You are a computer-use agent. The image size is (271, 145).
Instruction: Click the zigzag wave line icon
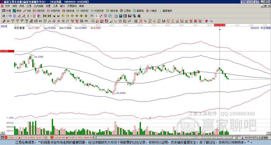(x=115, y=21)
